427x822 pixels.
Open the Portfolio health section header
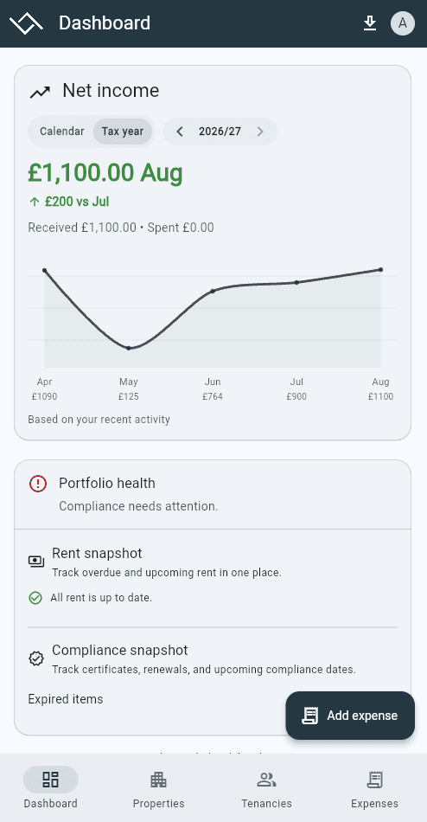(x=213, y=494)
